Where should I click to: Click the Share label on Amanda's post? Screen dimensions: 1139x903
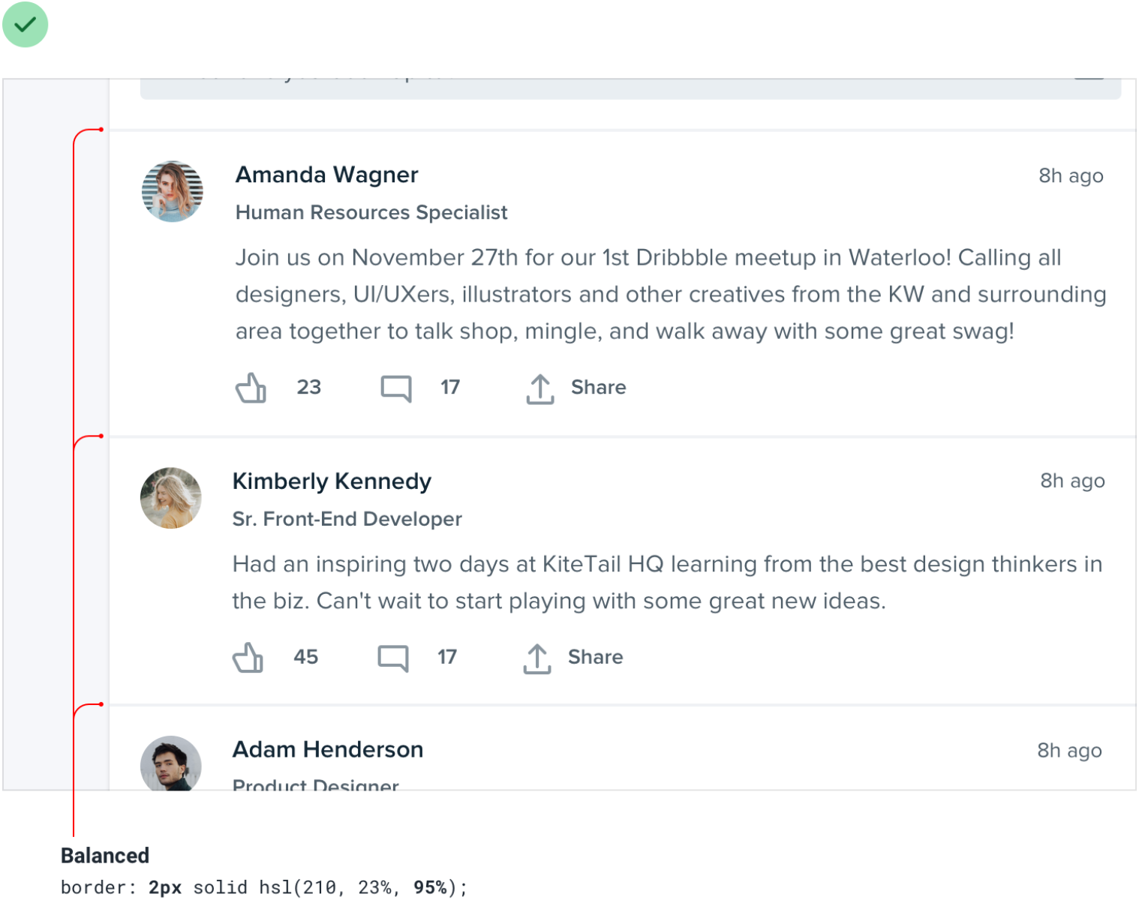[x=598, y=387]
